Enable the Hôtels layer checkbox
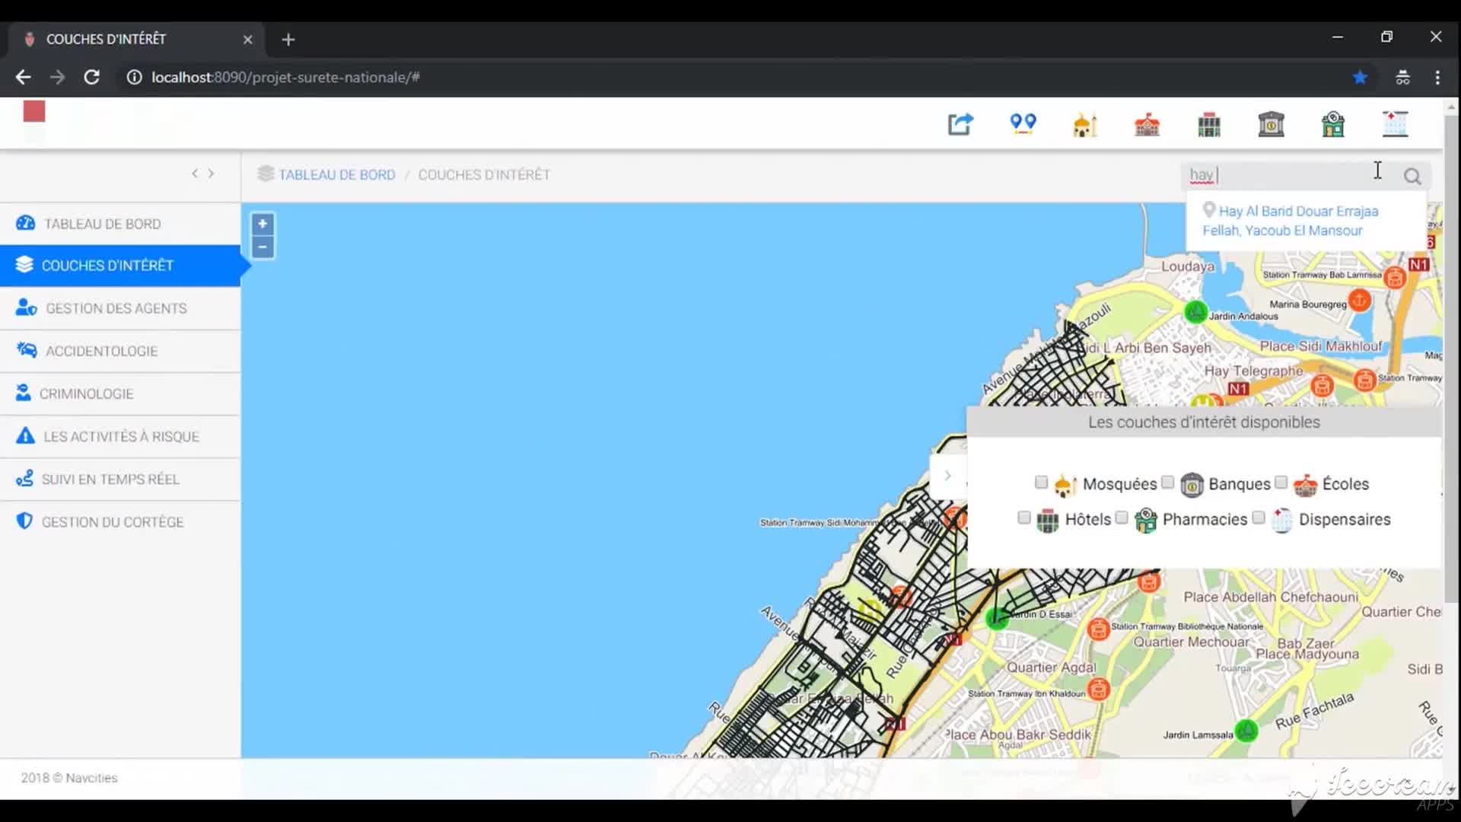Image resolution: width=1461 pixels, height=822 pixels. (x=1023, y=518)
